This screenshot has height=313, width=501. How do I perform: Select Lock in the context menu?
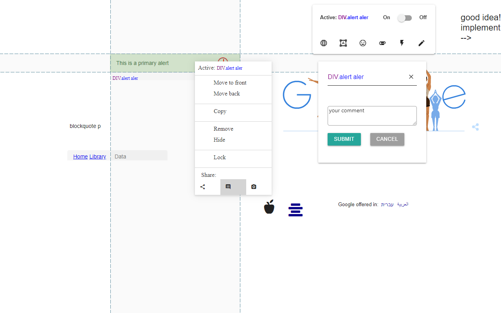(220, 157)
